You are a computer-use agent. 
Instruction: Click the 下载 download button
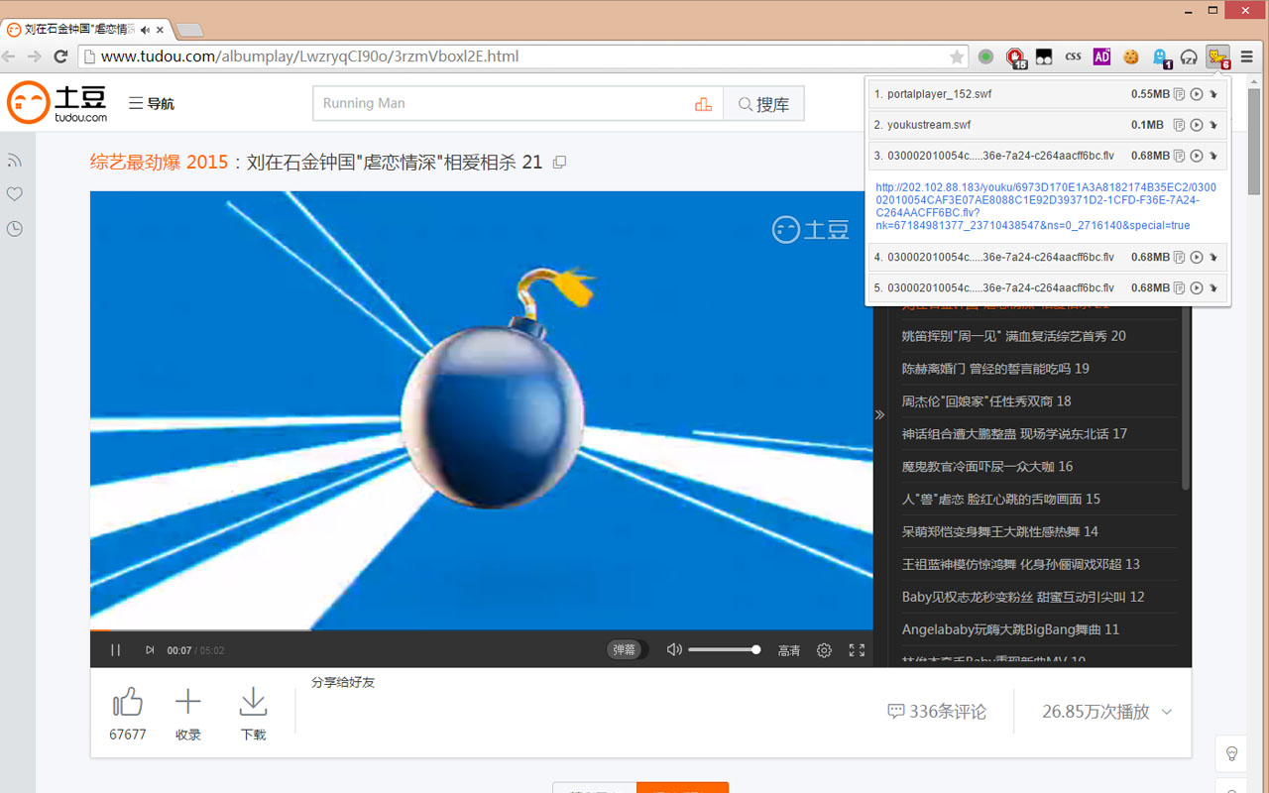(254, 714)
